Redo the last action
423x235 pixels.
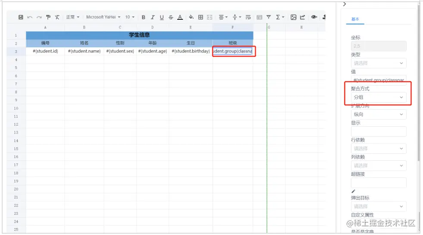[39, 17]
